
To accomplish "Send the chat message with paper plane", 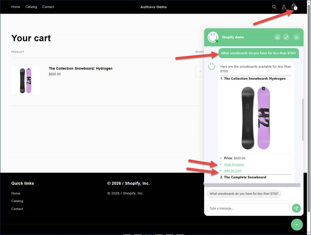I will pos(296,208).
